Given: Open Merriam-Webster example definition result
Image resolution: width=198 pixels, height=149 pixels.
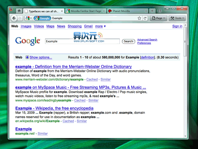Looking at the screenshot, I should coord(74,67).
